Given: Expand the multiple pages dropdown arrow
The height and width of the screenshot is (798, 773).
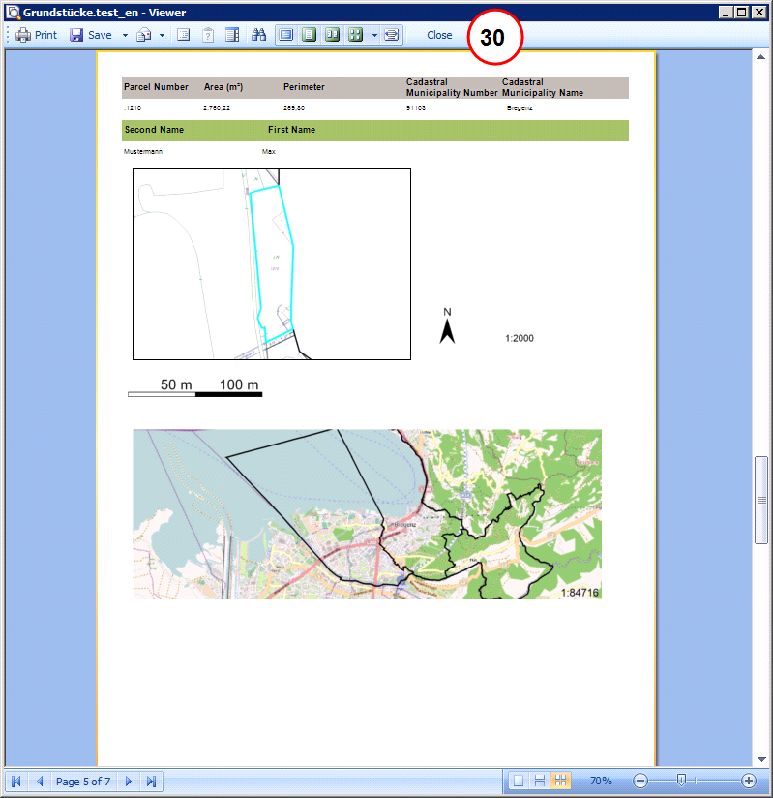Looking at the screenshot, I should click(374, 35).
